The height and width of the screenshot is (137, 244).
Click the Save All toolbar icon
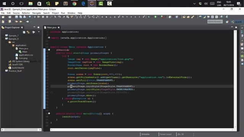click(21, 17)
